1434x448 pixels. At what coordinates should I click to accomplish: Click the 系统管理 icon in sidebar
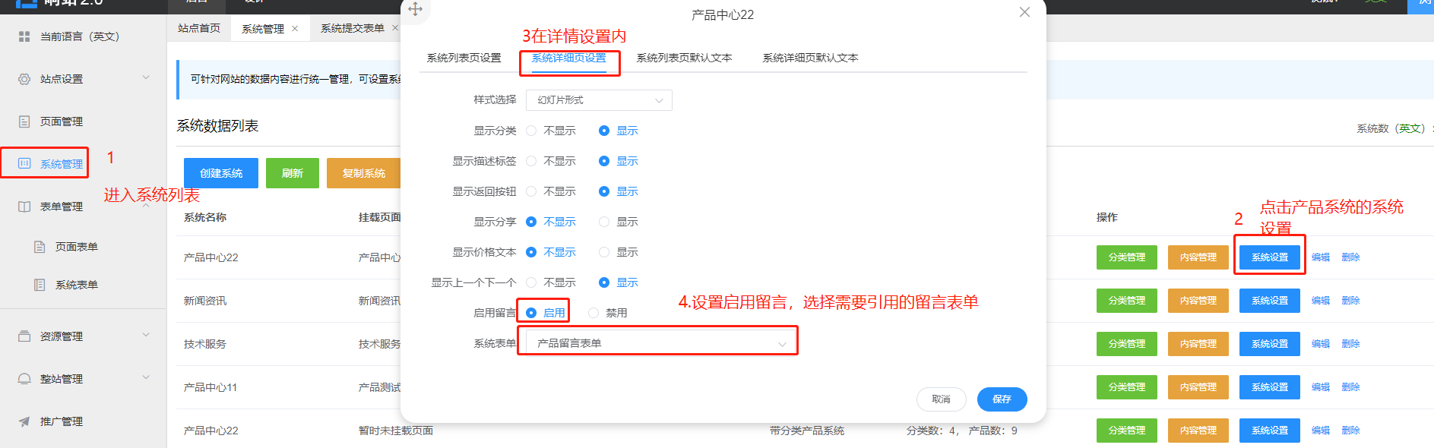[24, 163]
